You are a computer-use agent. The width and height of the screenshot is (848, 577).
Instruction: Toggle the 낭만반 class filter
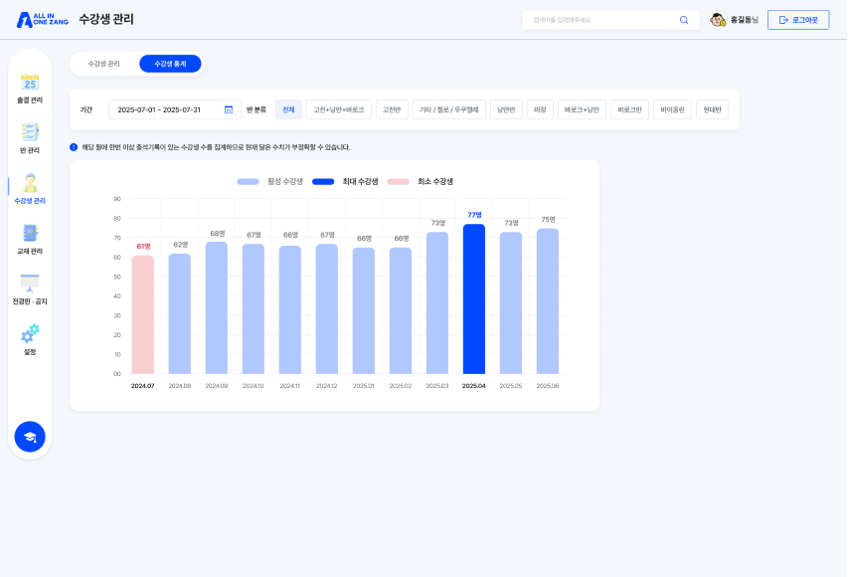pyautogui.click(x=506, y=109)
